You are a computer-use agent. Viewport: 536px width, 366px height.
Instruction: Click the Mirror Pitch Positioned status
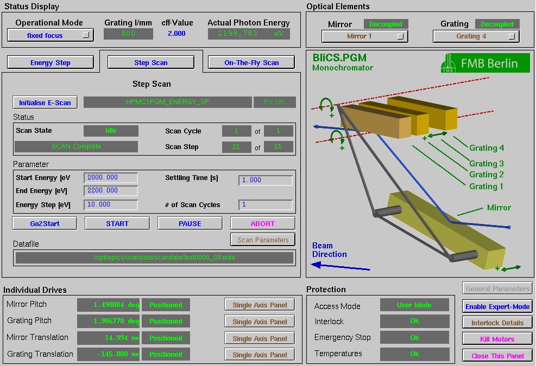pos(166,305)
